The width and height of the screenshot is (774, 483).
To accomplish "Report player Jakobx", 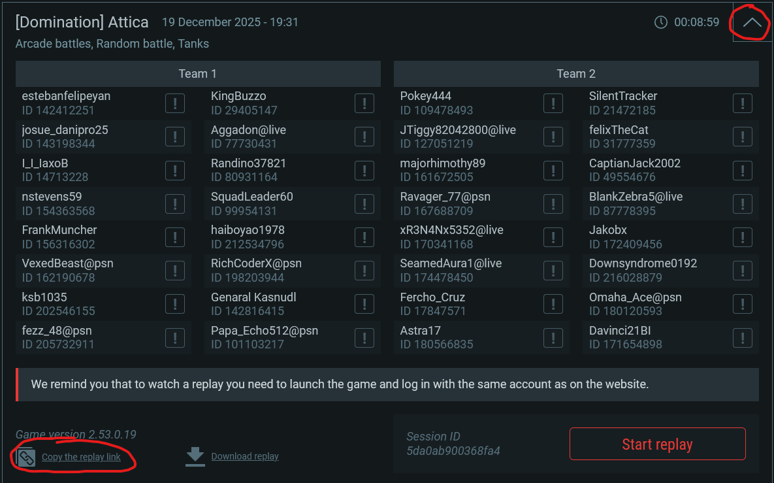I will point(742,237).
